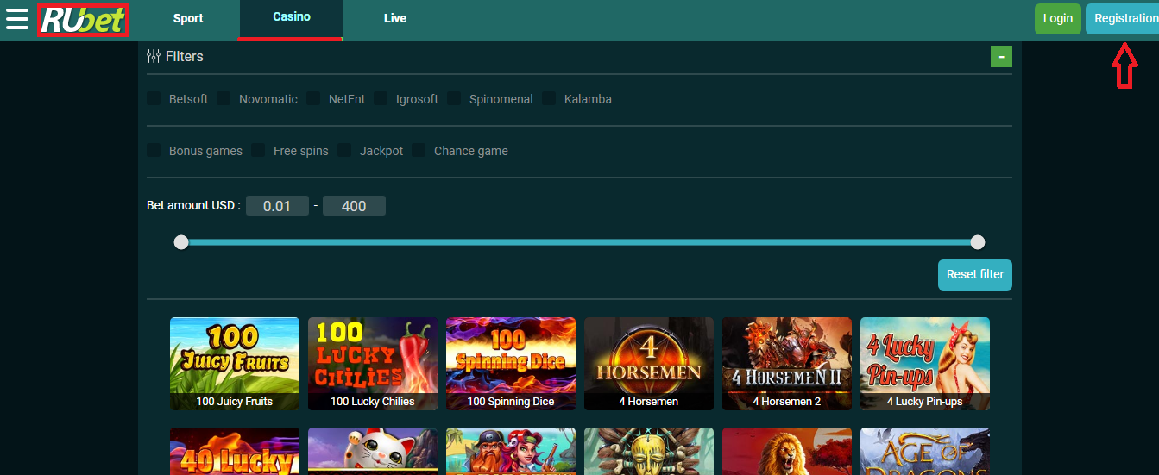This screenshot has height=475, width=1159.
Task: Launch the 100 Spinning Dice game
Action: click(511, 364)
